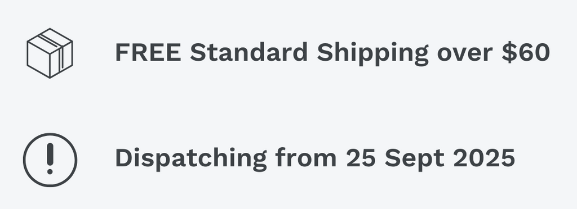Click the exclamation mark inside the circle
This screenshot has width=577, height=209.
[x=50, y=158]
